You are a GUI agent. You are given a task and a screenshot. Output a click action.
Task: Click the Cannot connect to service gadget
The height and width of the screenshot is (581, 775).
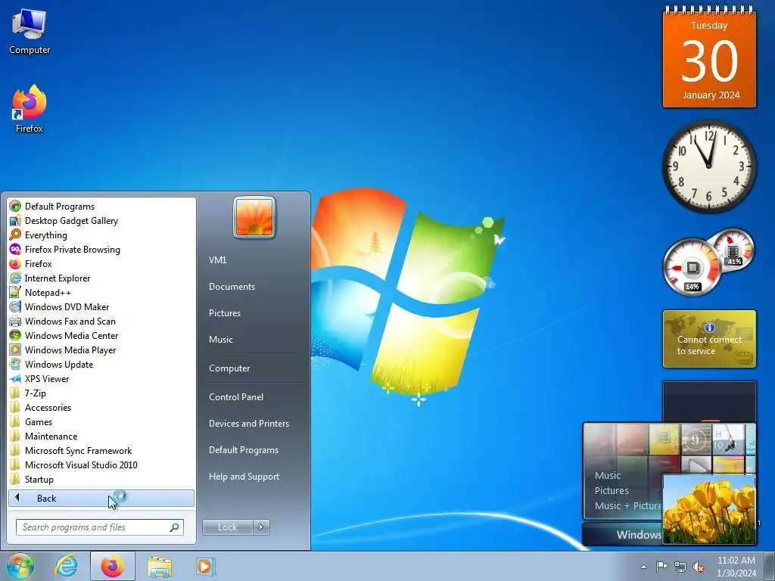pyautogui.click(x=709, y=339)
